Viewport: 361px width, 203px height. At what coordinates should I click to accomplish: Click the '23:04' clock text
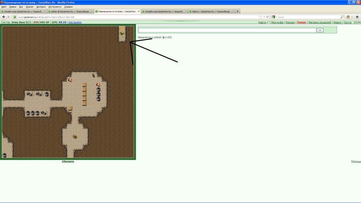pos(357,23)
